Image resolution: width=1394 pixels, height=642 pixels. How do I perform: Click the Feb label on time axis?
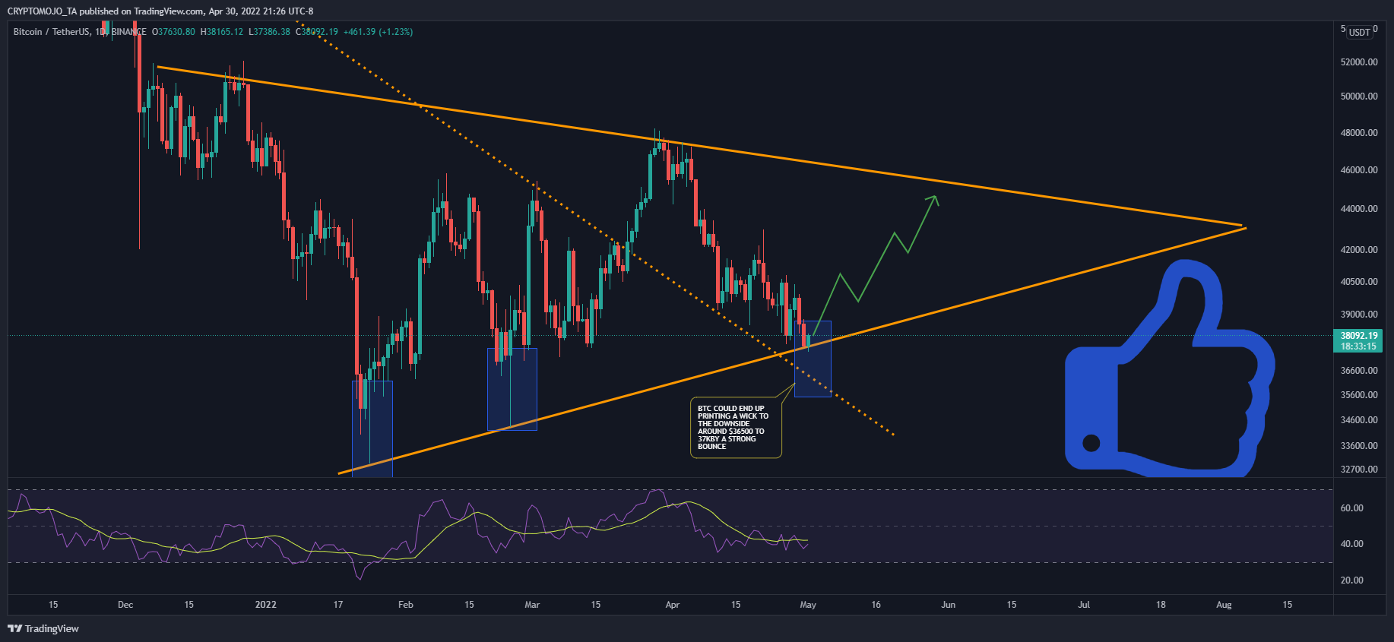(406, 605)
